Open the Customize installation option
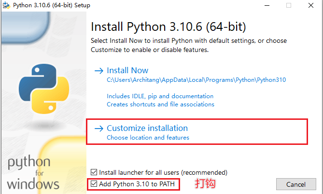The width and height of the screenshot is (323, 194). [x=147, y=128]
